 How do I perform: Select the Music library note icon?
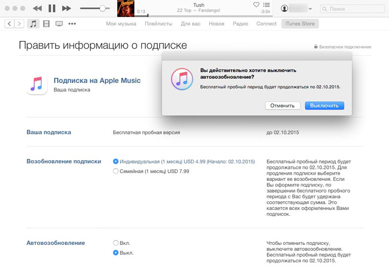coord(33,24)
